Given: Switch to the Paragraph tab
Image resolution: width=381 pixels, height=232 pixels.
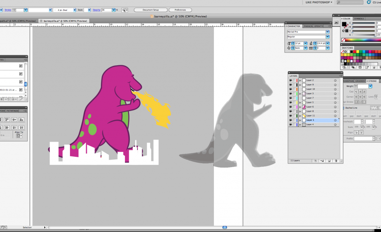Looking at the screenshot, I should (308, 26).
